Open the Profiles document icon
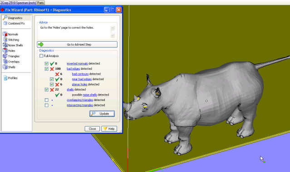This screenshot has height=172, width=290. [5, 78]
